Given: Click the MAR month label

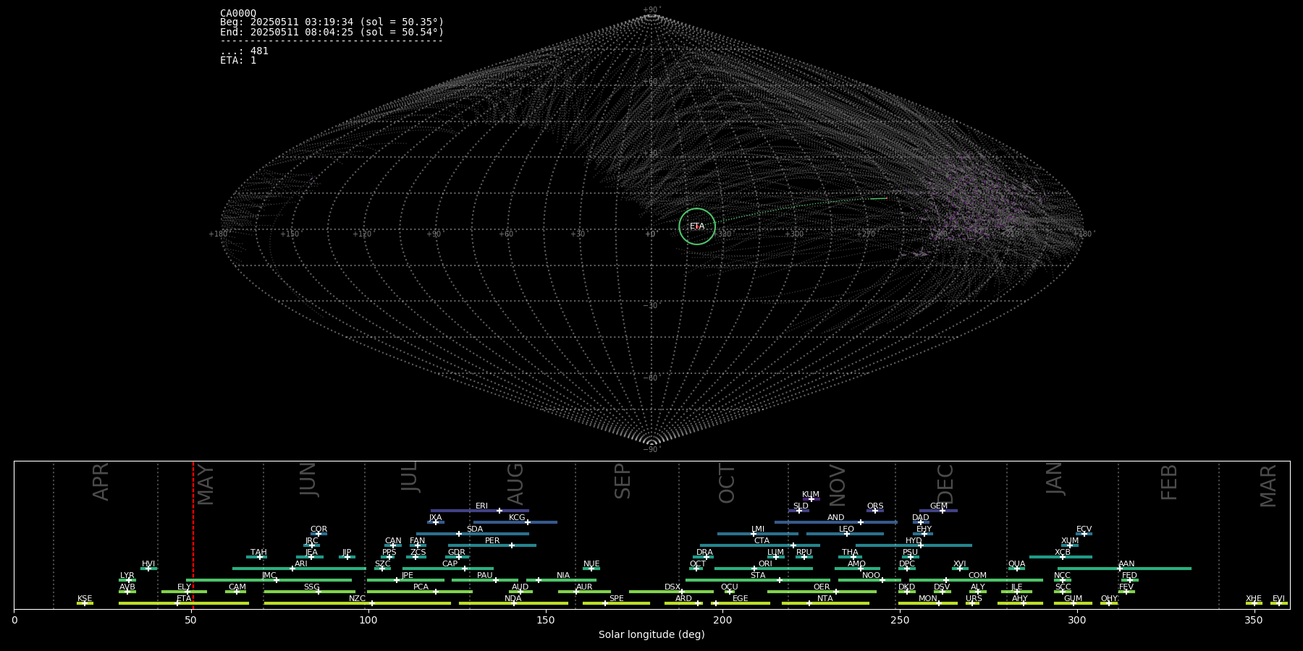Looking at the screenshot, I should point(1268,486).
